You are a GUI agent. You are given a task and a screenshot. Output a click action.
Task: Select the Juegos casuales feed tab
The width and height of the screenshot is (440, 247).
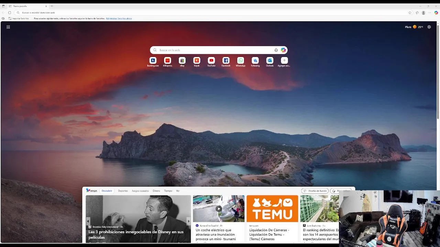point(140,191)
